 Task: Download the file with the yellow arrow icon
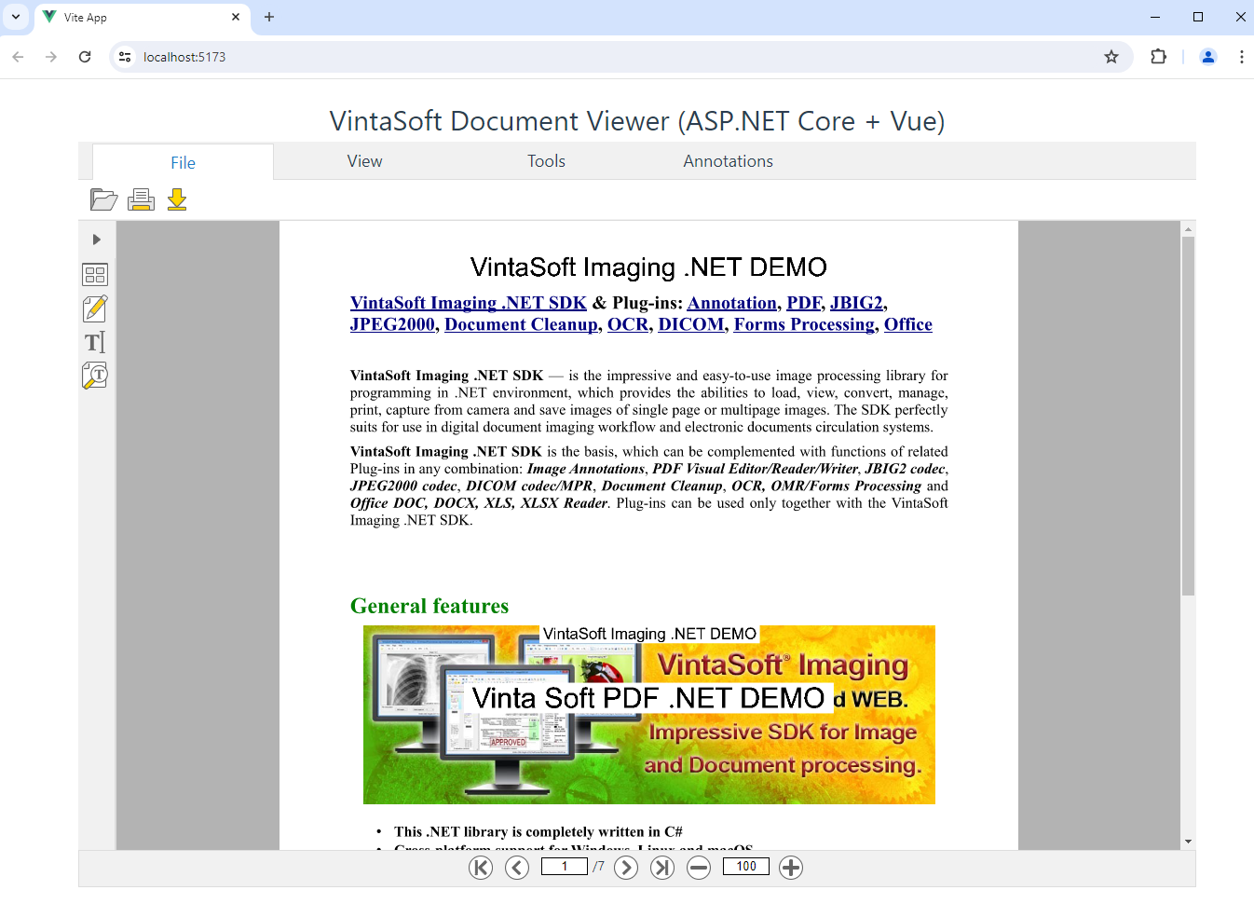(177, 199)
